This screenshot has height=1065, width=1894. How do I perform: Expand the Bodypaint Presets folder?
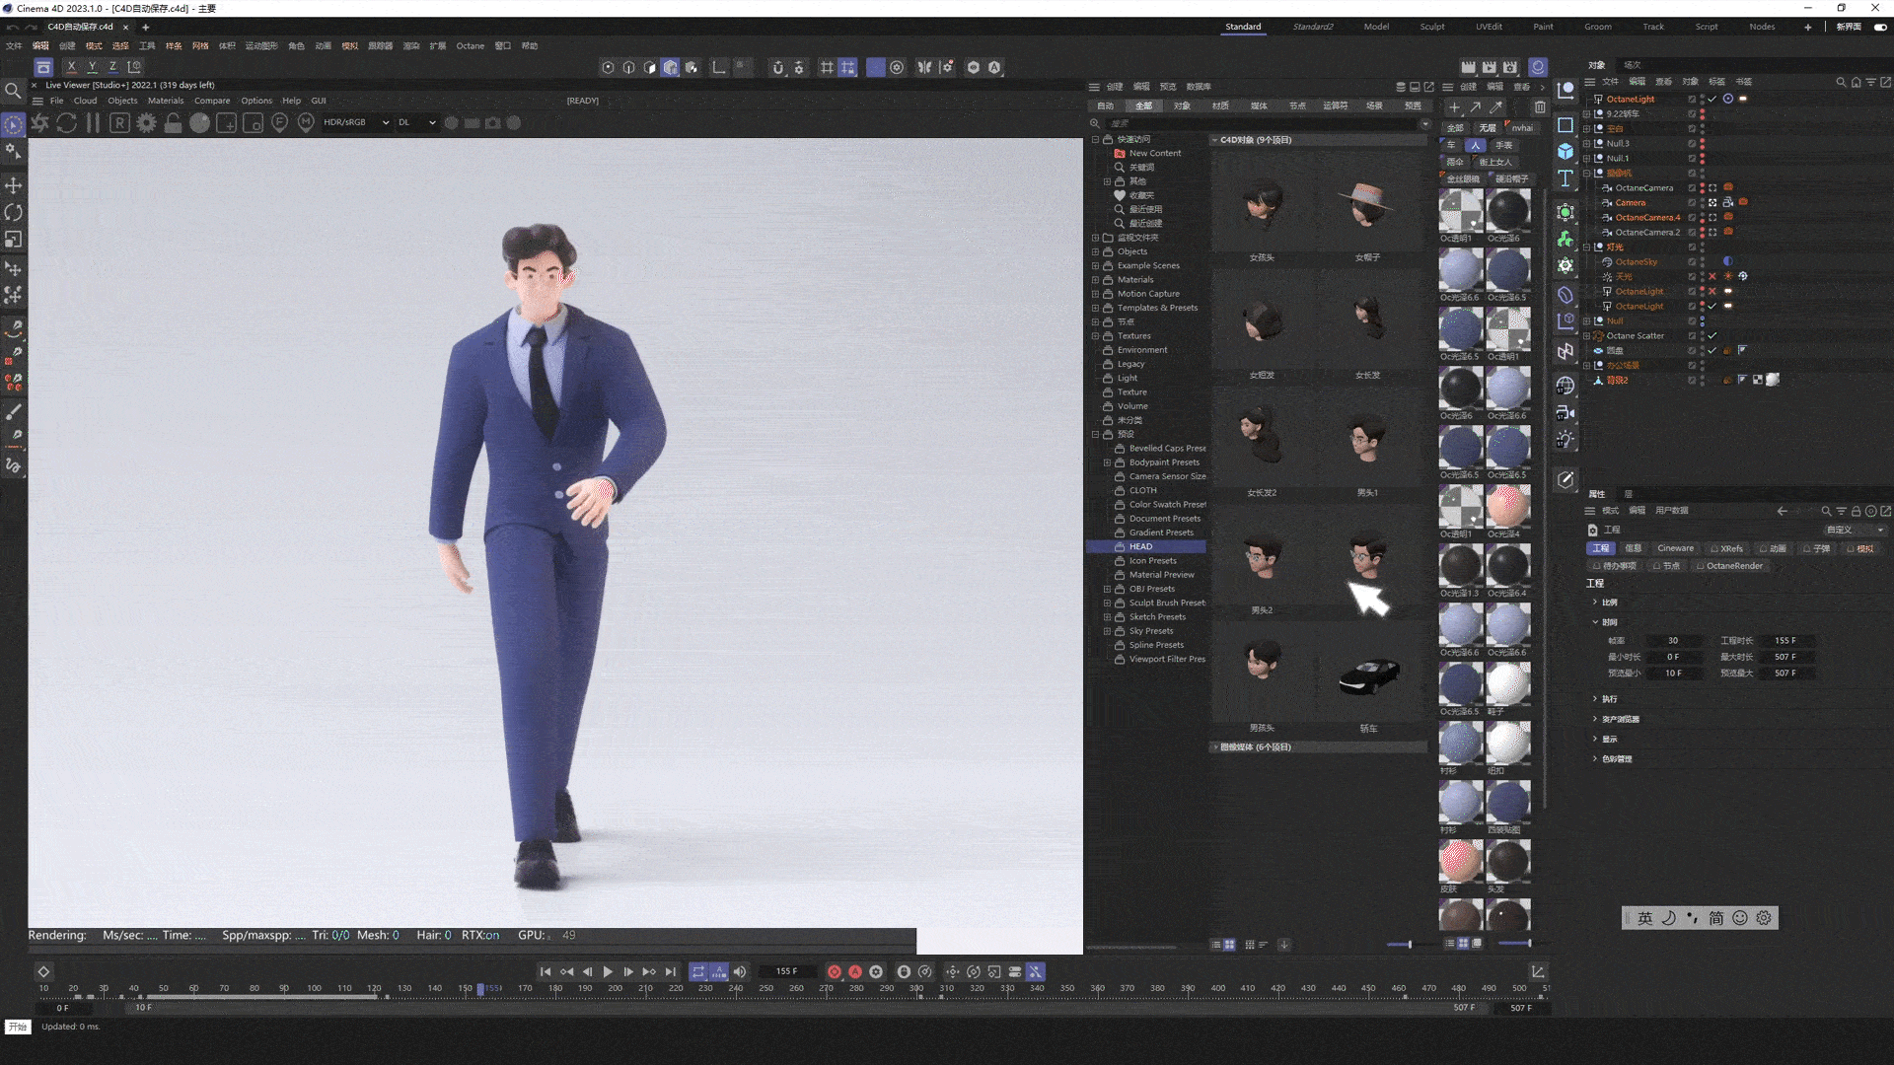tap(1107, 462)
